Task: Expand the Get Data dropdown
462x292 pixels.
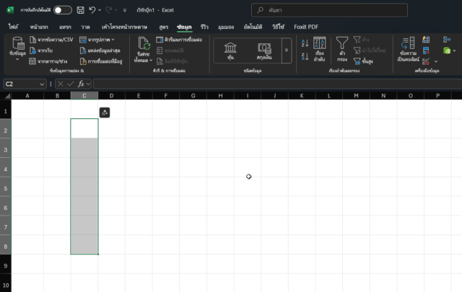Action: point(17,59)
